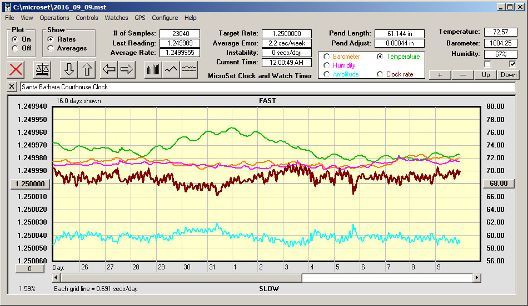Open the Watches menu
528x306 pixels.
click(116, 18)
